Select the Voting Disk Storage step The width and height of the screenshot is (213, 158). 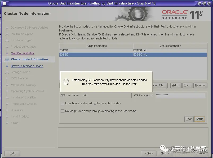click(24, 85)
